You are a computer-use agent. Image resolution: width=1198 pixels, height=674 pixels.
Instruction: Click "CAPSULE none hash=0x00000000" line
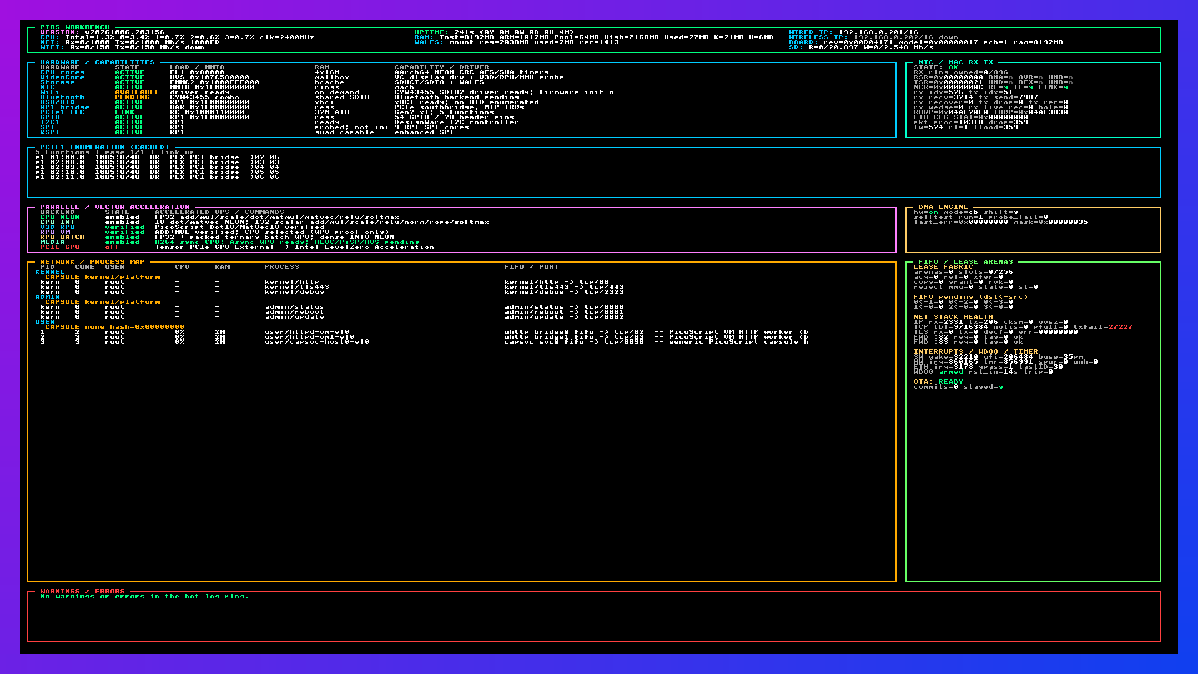(x=115, y=327)
